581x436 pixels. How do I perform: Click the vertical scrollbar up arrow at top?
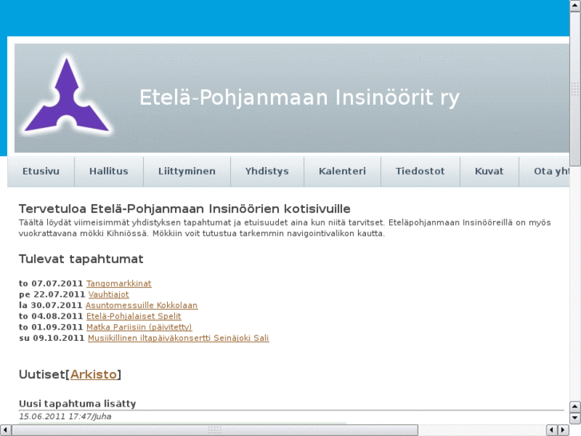[x=575, y=6]
